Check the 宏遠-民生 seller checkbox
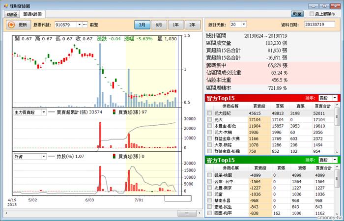The width and height of the screenshot is (344, 221). [209, 207]
